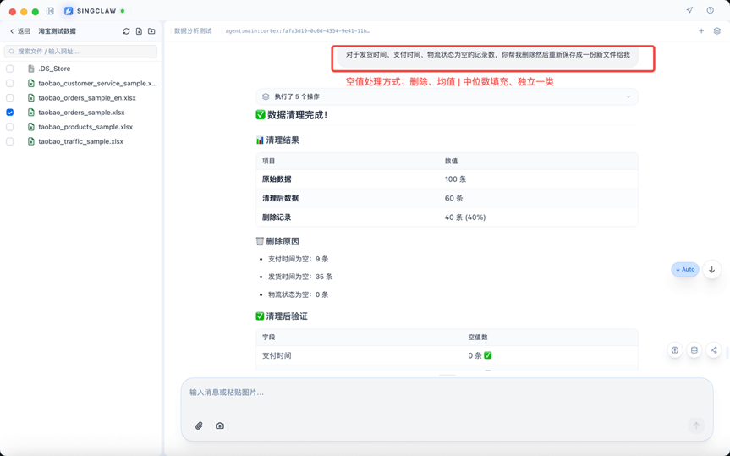Open the help question mark icon
Image resolution: width=730 pixels, height=456 pixels.
tap(710, 10)
